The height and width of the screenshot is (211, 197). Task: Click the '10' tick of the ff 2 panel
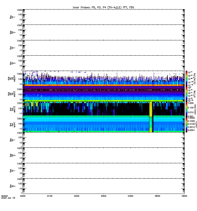pos(21,158)
